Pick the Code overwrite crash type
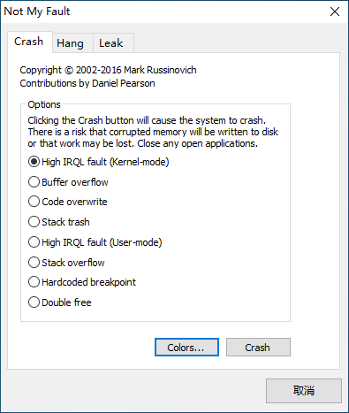The image size is (349, 413). click(68, 202)
